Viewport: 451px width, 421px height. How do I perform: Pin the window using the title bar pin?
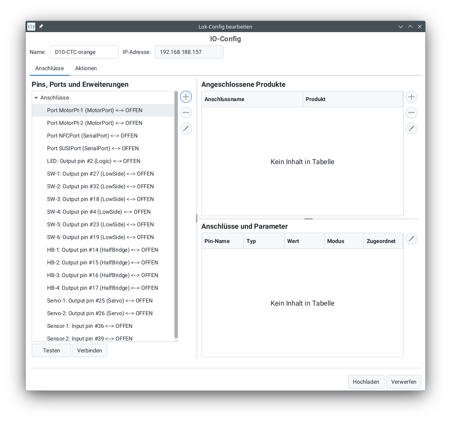(40, 27)
